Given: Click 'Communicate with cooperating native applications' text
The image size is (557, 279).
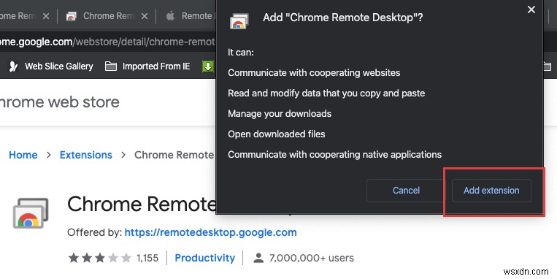Looking at the screenshot, I should pyautogui.click(x=334, y=155).
